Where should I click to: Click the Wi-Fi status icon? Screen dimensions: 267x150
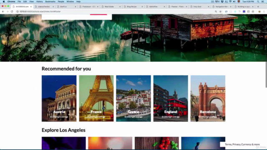[x=230, y=2]
